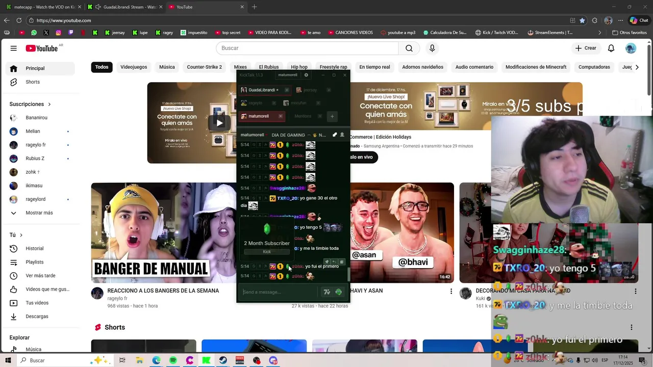
Task: Open the YouTube hamburger guide menu
Action: click(13, 48)
